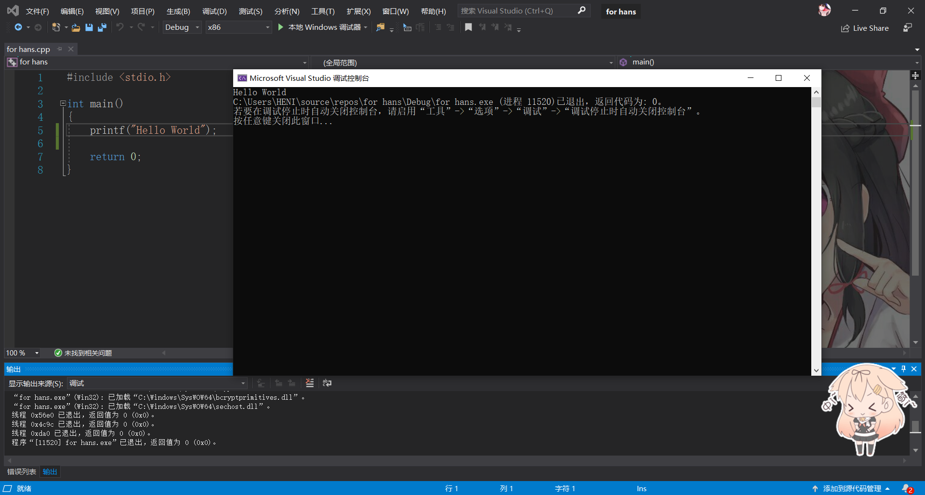Click the Visual Studio logo icon
This screenshot has width=925, height=495.
click(13, 10)
